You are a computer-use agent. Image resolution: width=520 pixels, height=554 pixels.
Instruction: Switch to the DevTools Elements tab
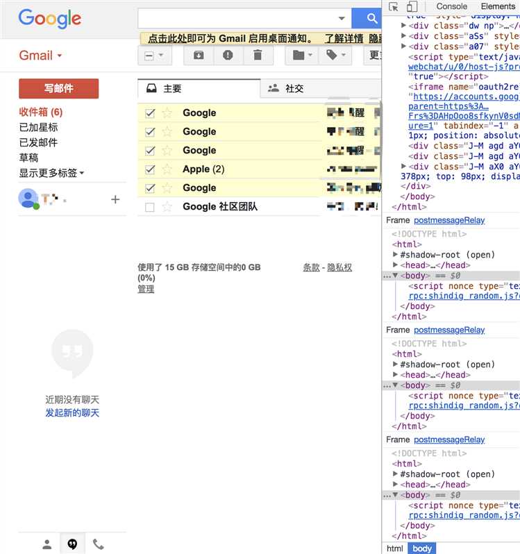[498, 6]
